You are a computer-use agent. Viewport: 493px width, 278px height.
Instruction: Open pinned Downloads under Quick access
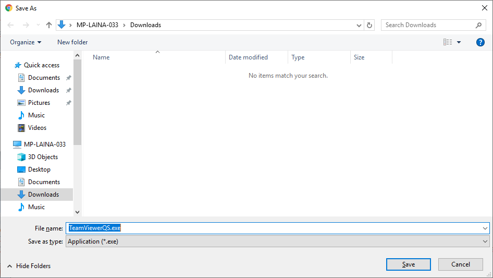pyautogui.click(x=43, y=90)
